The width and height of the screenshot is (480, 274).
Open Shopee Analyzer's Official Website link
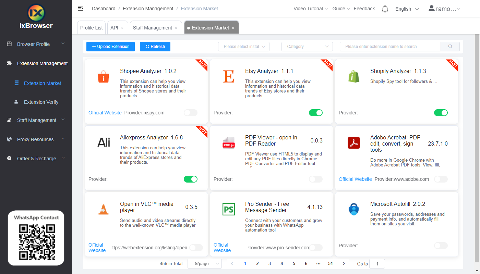pyautogui.click(x=105, y=112)
